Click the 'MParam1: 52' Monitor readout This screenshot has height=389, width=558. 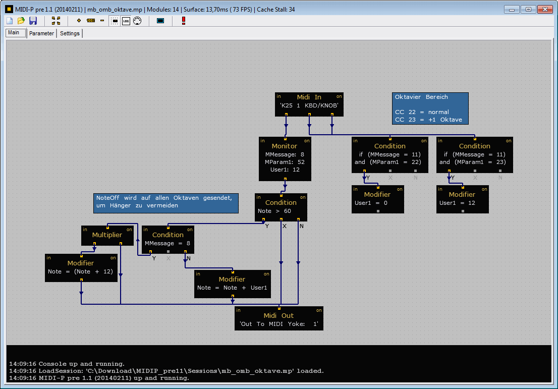[285, 162]
